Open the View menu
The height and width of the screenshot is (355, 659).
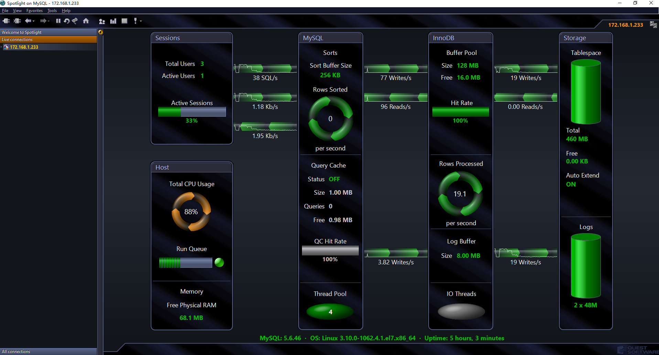click(17, 11)
